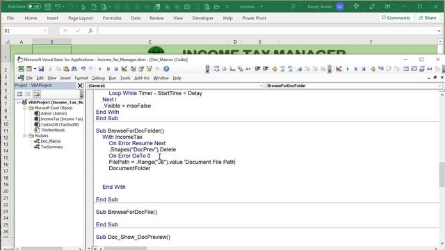Image resolution: width=445 pixels, height=250 pixels.
Task: Open the Object Browser toolbar icon
Action: (x=149, y=69)
